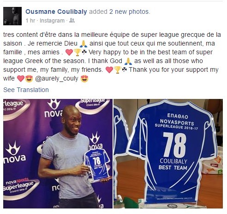227x214 pixels.
Task: Open the photo of man holding trophy
Action: 58,154
